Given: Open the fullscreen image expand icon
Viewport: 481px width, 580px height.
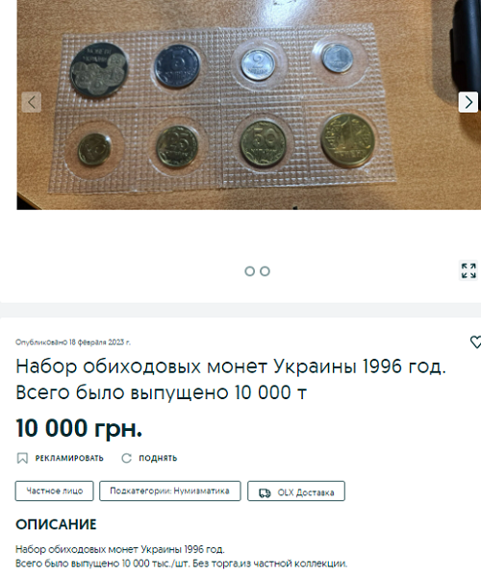Looking at the screenshot, I should pos(468,270).
